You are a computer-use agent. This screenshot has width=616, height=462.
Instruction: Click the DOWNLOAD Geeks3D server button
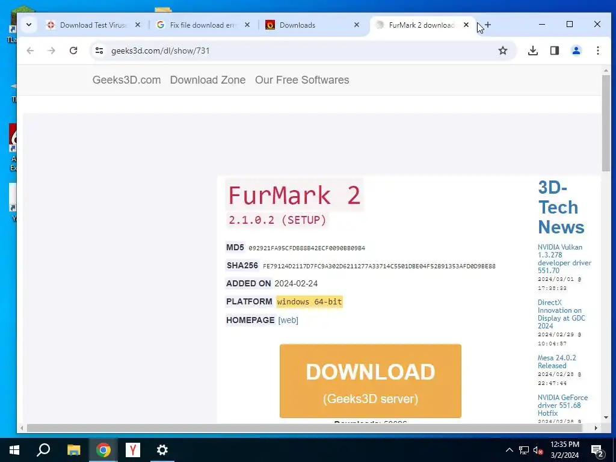pyautogui.click(x=371, y=381)
